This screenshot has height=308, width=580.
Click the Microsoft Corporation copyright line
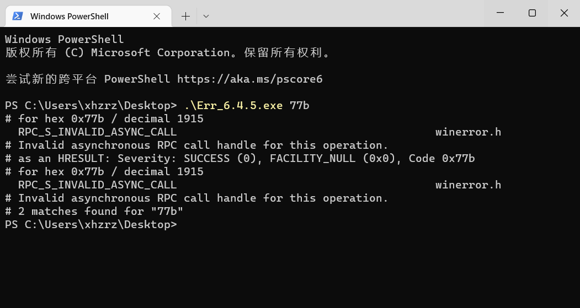point(167,52)
